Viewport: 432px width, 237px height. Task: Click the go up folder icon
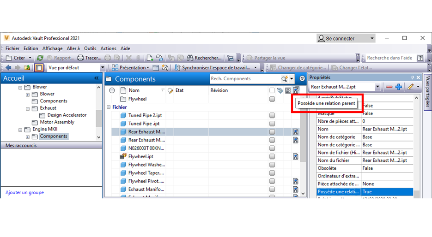[27, 68]
